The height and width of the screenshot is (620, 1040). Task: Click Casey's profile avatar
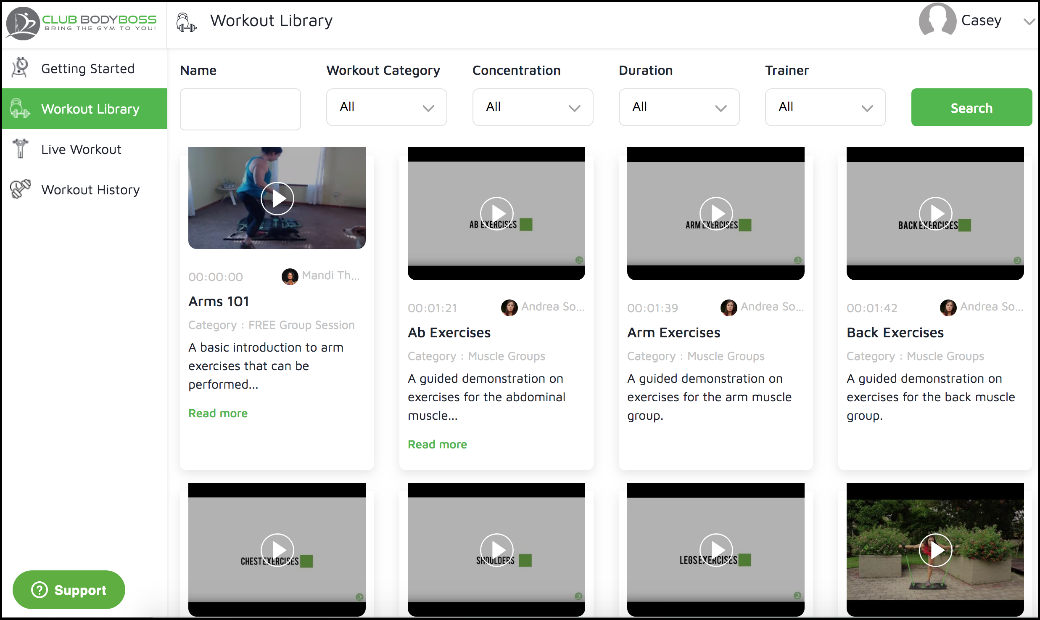937,20
